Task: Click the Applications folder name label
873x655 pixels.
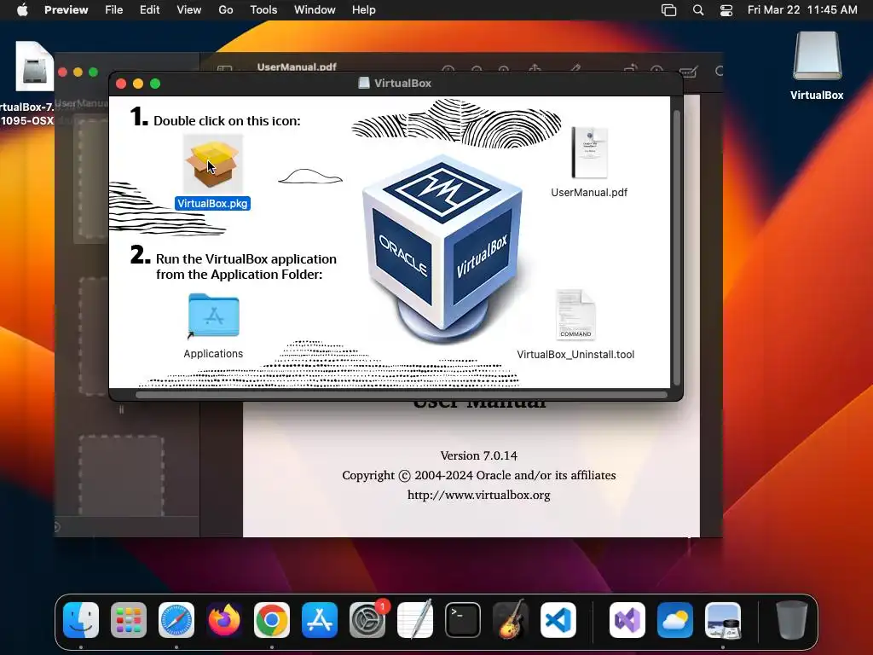Action: [x=213, y=354]
